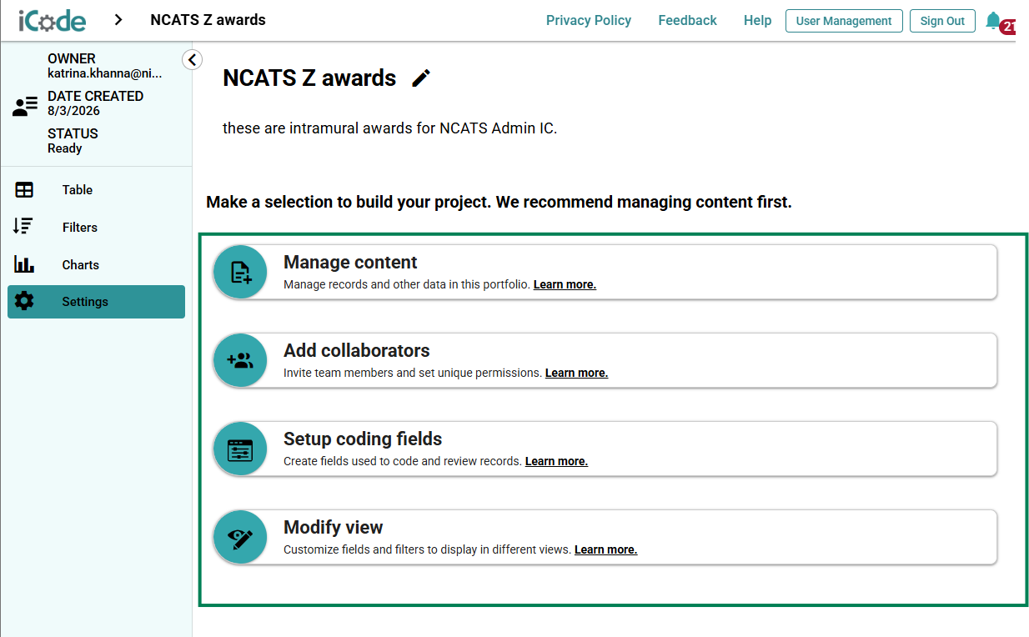
Task: Click the Table grid icon
Action: point(24,190)
